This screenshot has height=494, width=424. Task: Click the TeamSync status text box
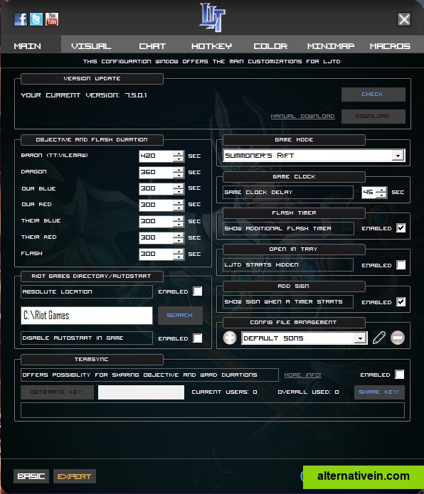[x=213, y=410]
